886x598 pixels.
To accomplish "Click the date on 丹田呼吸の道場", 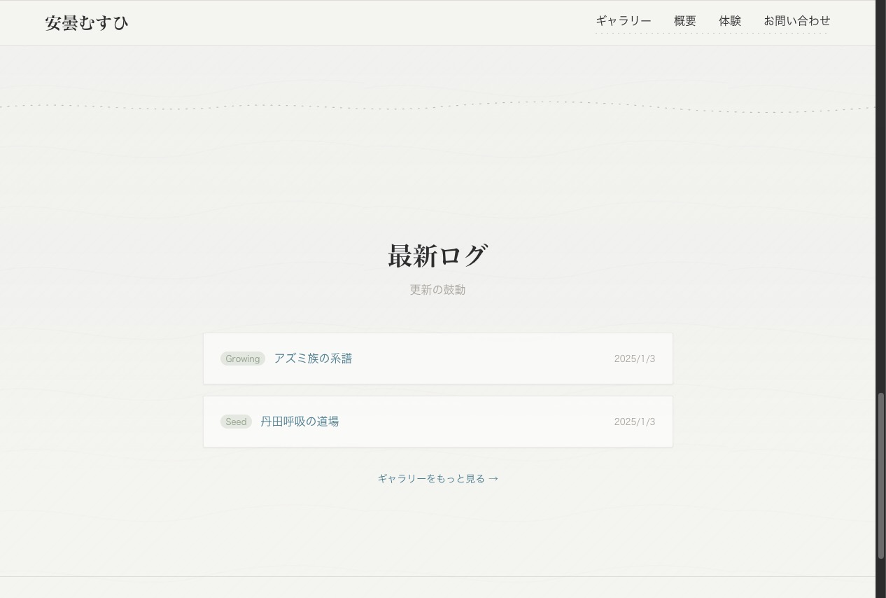I will pos(634,421).
